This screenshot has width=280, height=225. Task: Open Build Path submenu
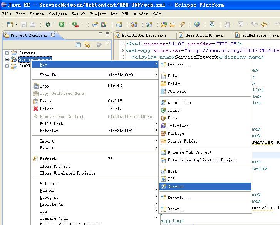point(95,124)
